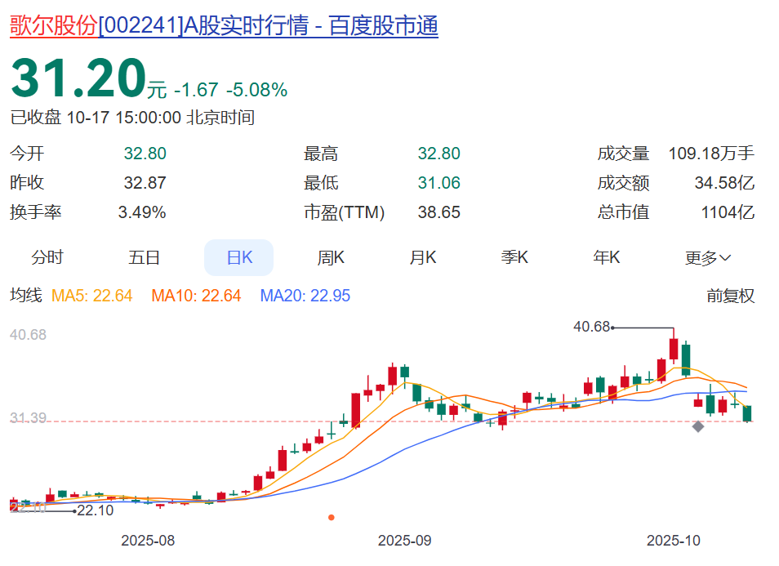Click the 市盈(TTM) value 38.65

pyautogui.click(x=437, y=211)
